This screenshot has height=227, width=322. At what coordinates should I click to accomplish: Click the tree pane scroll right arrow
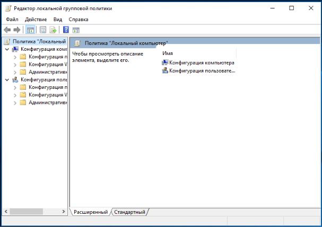tap(64, 212)
